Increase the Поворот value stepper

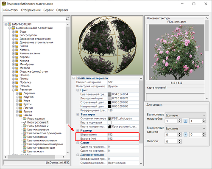pos(179,140)
